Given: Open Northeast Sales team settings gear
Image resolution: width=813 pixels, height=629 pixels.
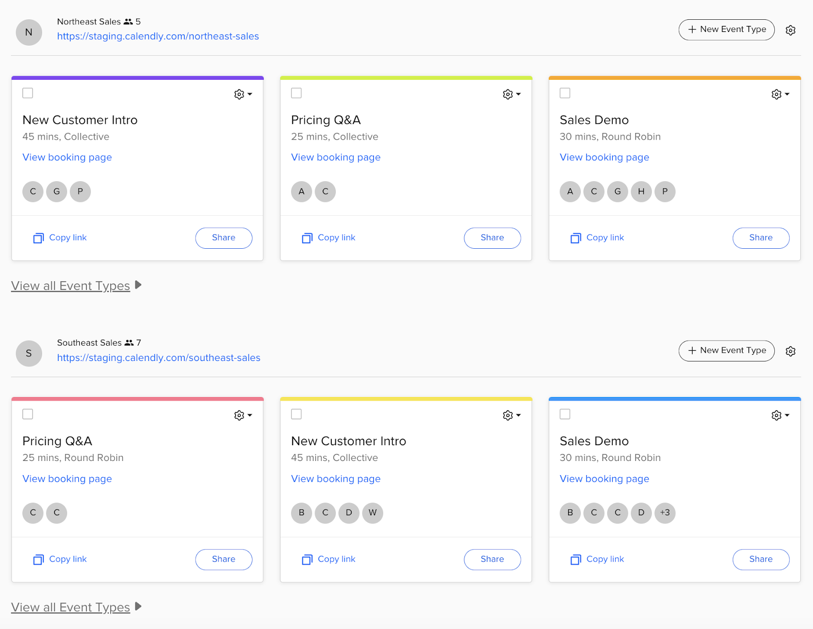Looking at the screenshot, I should [x=790, y=30].
